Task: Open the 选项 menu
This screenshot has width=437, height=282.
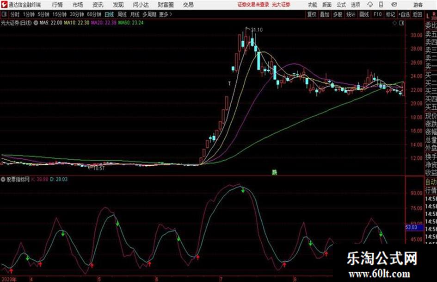Action: [x=355, y=5]
